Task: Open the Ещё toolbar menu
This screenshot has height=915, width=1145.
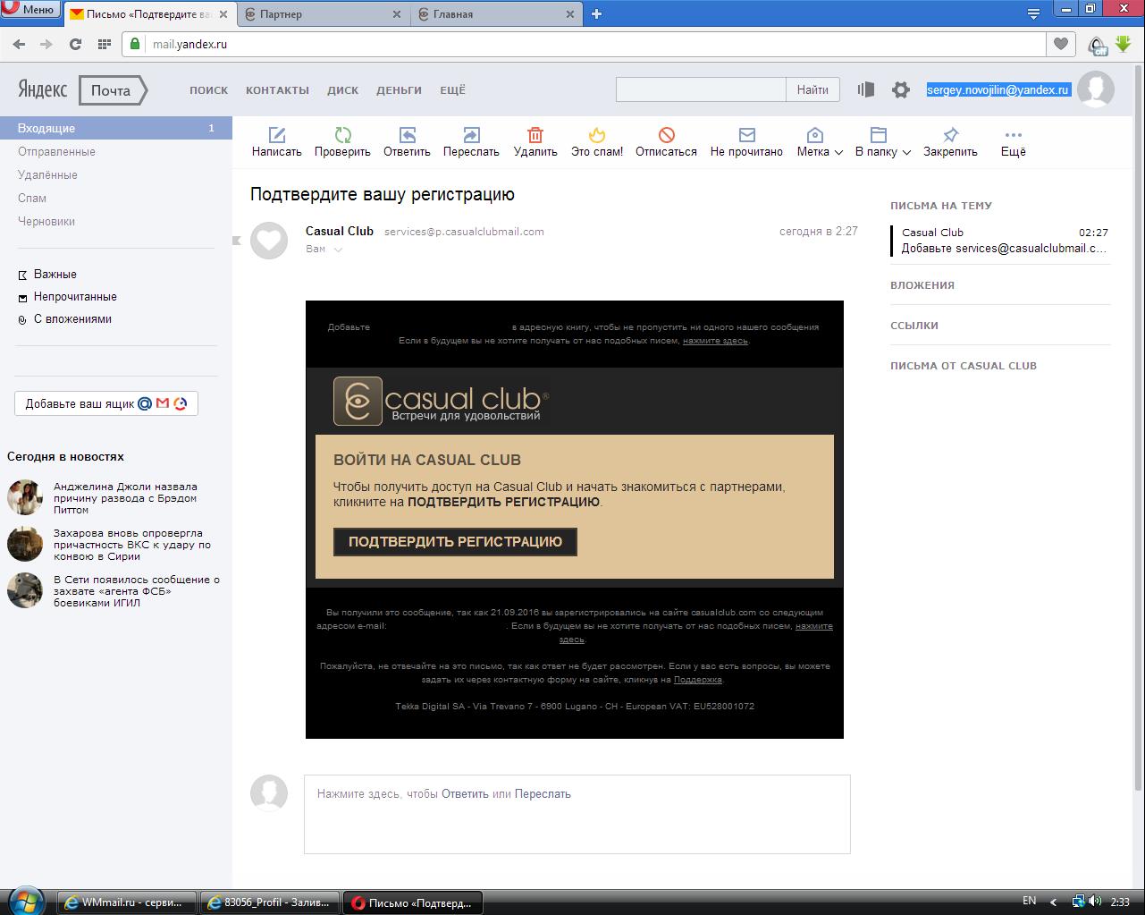Action: (1013, 142)
